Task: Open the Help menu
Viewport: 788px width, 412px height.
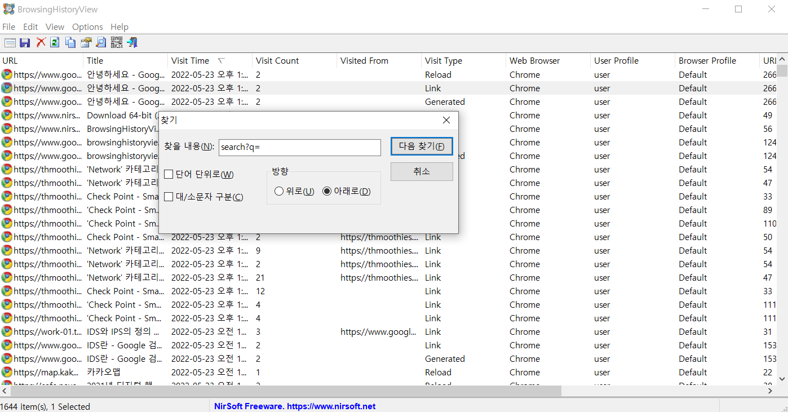Action: pos(119,26)
